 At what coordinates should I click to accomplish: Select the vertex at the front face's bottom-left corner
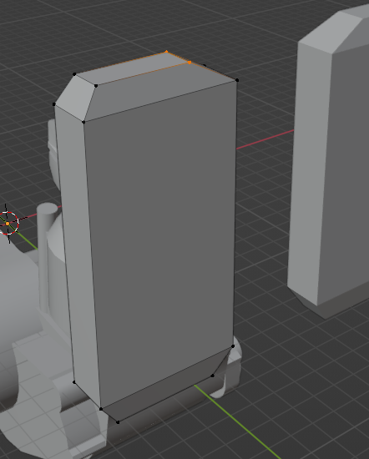pos(101,409)
